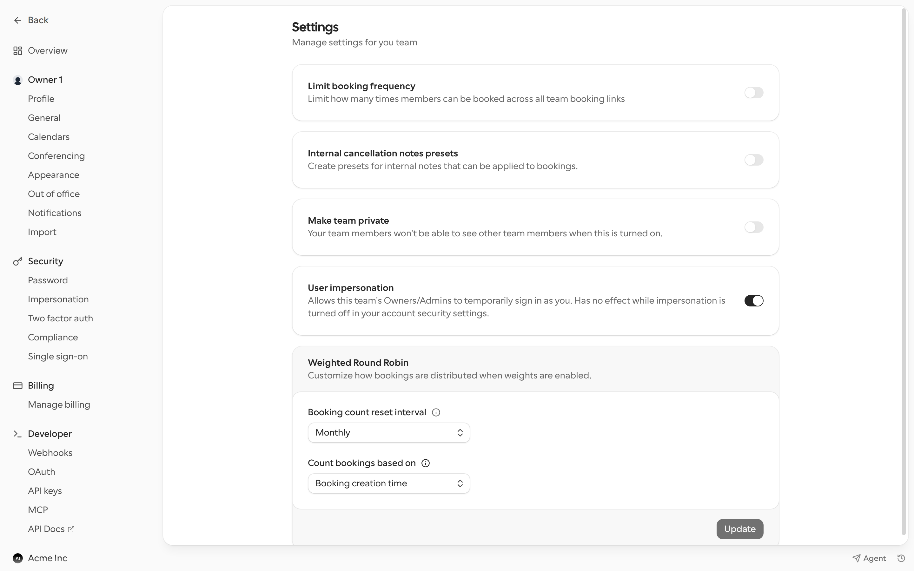Click the external link icon next to API Docs
The height and width of the screenshot is (571, 914).
click(x=71, y=529)
